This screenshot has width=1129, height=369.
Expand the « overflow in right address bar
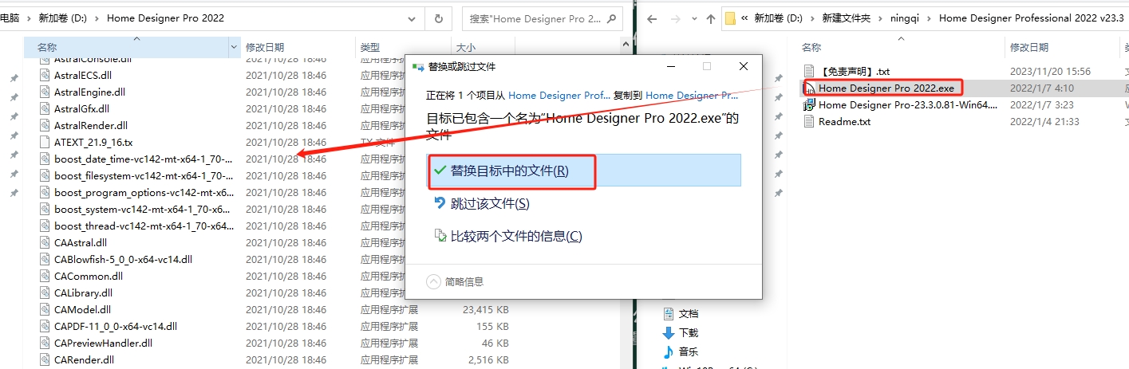746,18
